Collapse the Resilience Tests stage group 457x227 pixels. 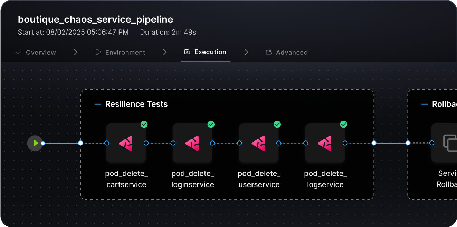(97, 104)
